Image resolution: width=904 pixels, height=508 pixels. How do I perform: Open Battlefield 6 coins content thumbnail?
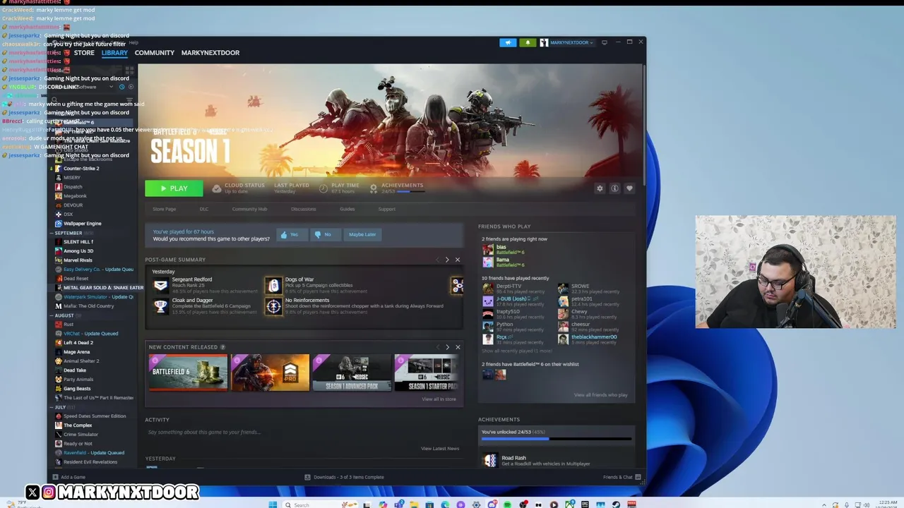click(188, 373)
